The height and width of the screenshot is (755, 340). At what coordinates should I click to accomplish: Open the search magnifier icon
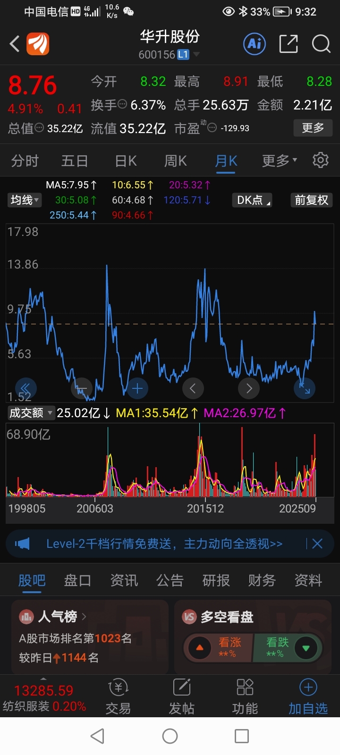click(x=321, y=44)
